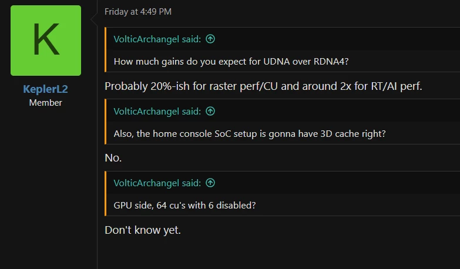Open the KeplerL2 username profile link
Image resolution: width=460 pixels, height=269 pixels.
point(46,89)
